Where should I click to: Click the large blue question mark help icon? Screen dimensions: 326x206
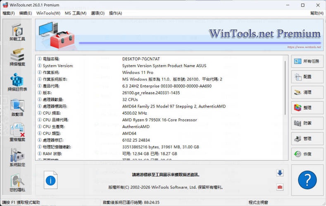(307, 180)
